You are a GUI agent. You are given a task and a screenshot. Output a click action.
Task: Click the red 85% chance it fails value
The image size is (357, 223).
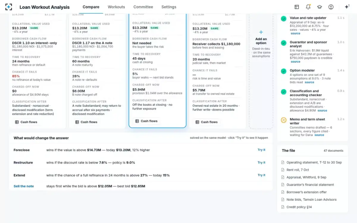coord(16,76)
